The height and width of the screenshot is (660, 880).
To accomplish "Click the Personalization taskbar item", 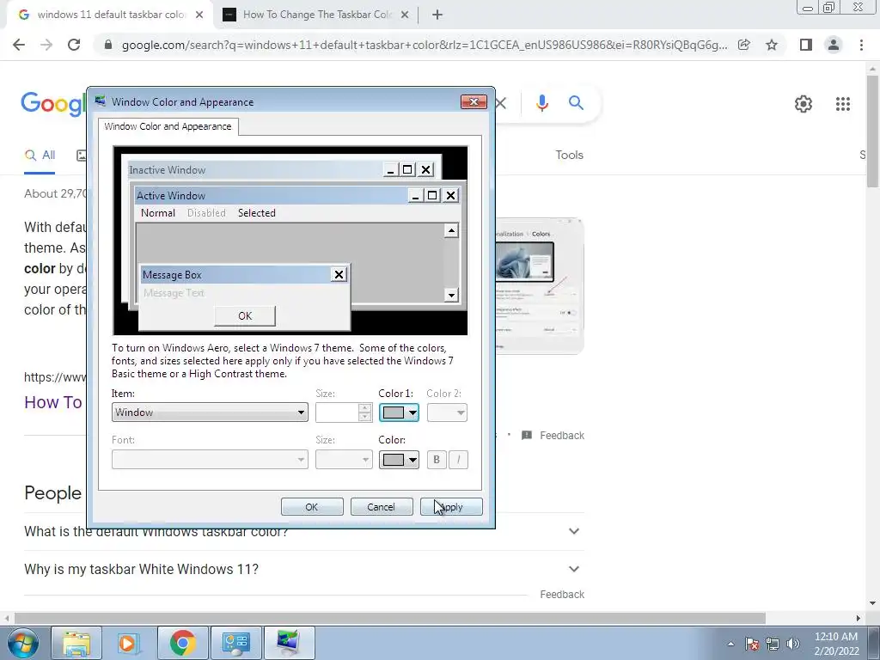I will pos(289,643).
